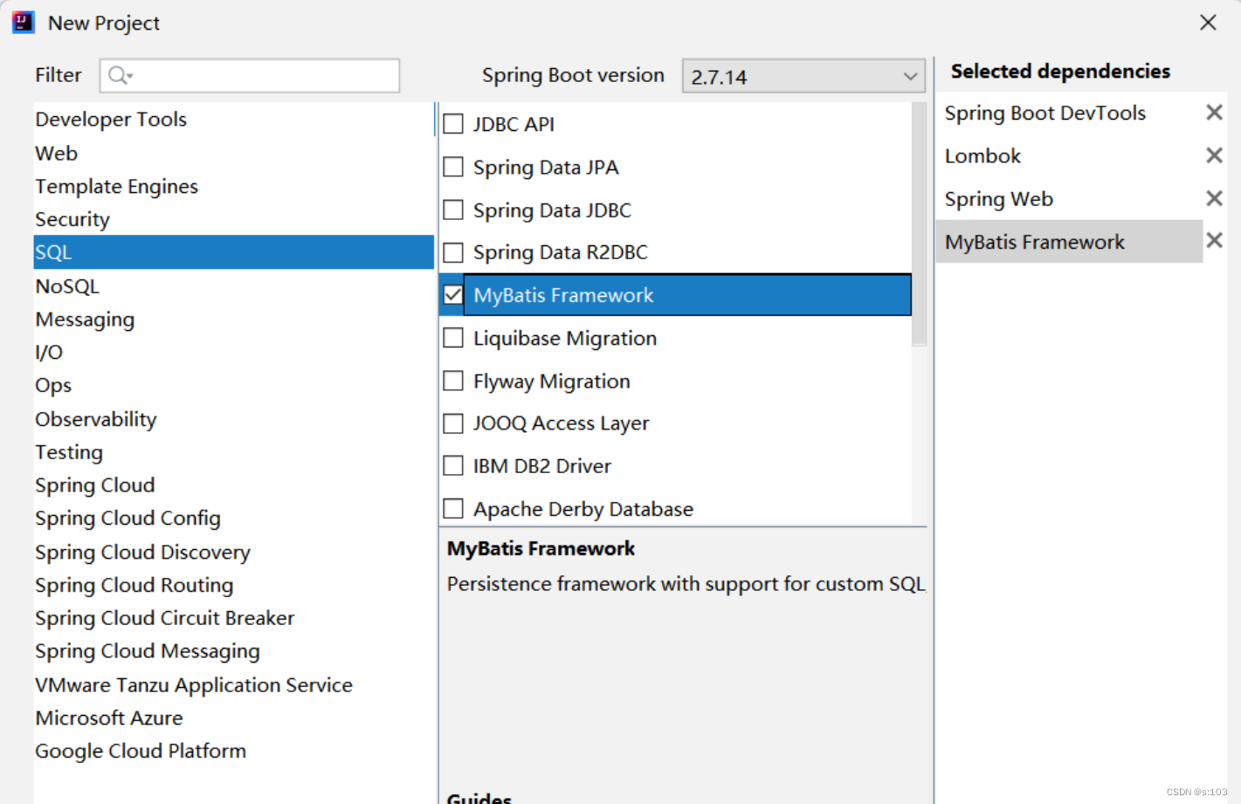The height and width of the screenshot is (804, 1241).
Task: Open the Ops category
Action: [x=233, y=385]
